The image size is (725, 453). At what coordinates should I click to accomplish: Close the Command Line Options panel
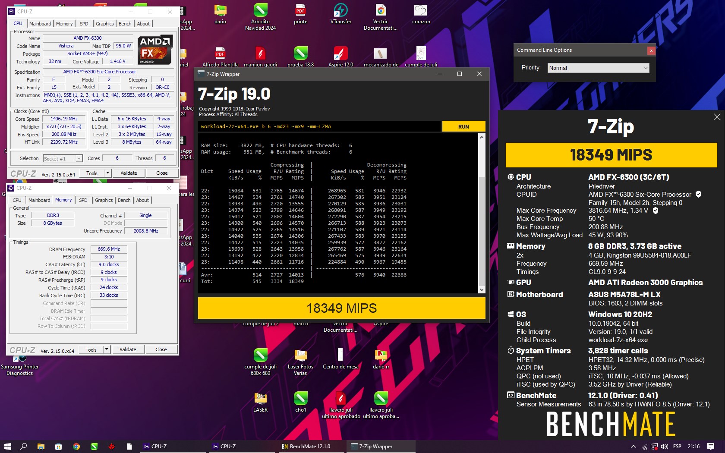pos(651,50)
